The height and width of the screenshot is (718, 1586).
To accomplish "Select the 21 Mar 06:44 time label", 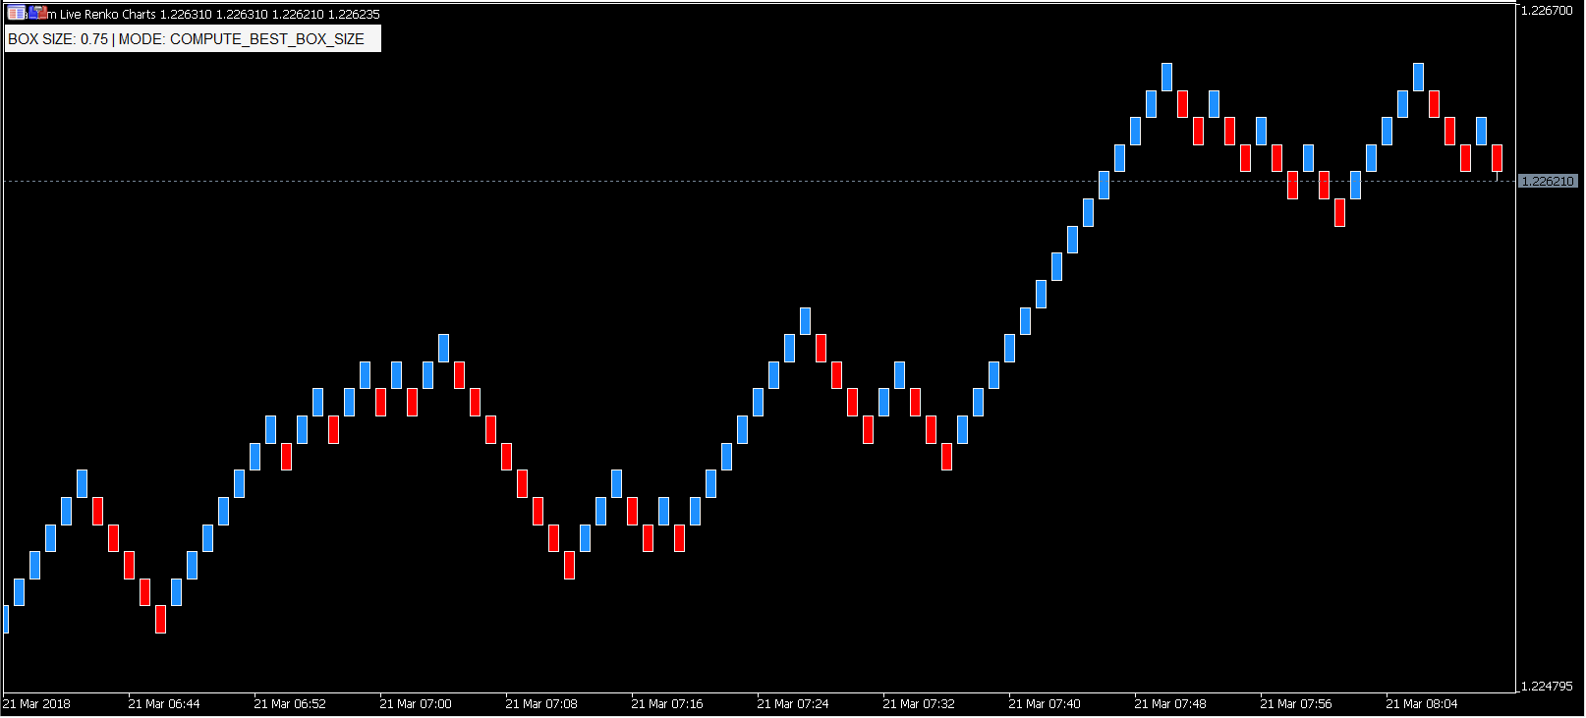I will tap(164, 704).
